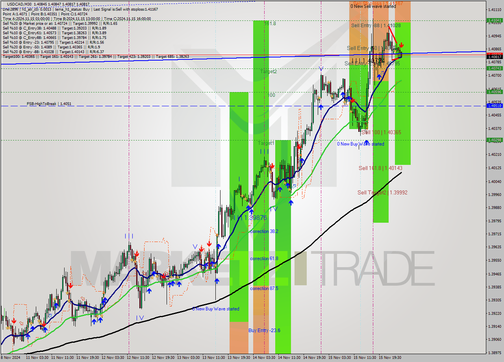Select the 'Sell %10 @ C_Entry38' line

(54, 28)
